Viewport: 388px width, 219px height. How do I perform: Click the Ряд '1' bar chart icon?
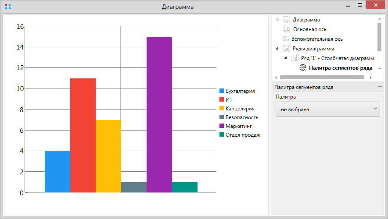coord(295,58)
